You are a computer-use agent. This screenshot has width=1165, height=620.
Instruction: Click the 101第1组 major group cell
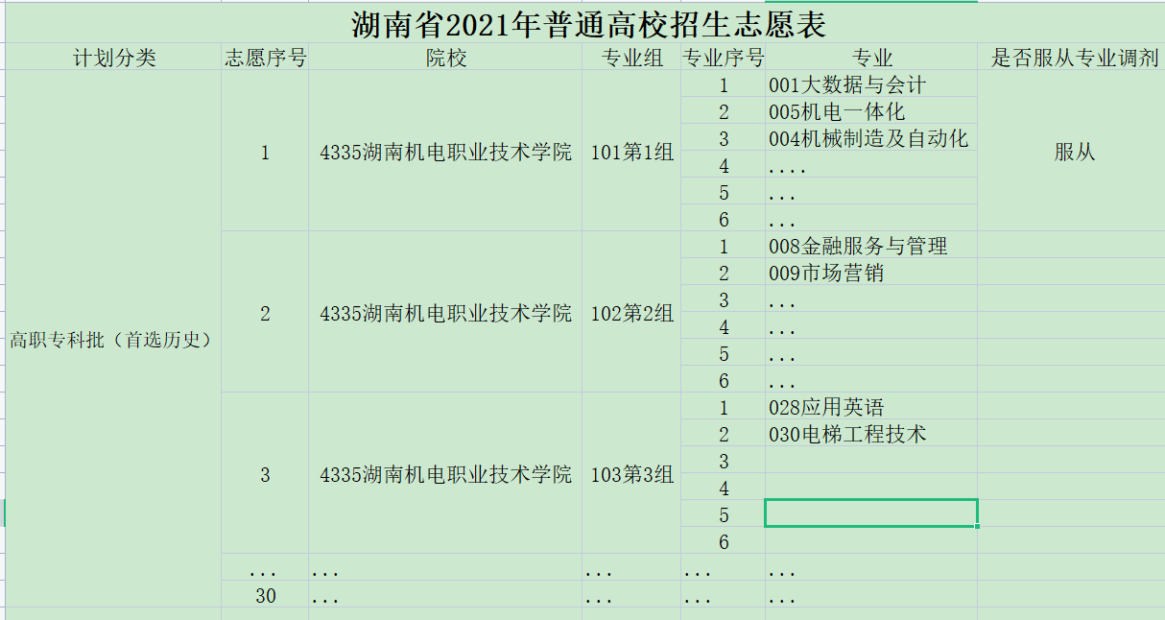pos(631,152)
